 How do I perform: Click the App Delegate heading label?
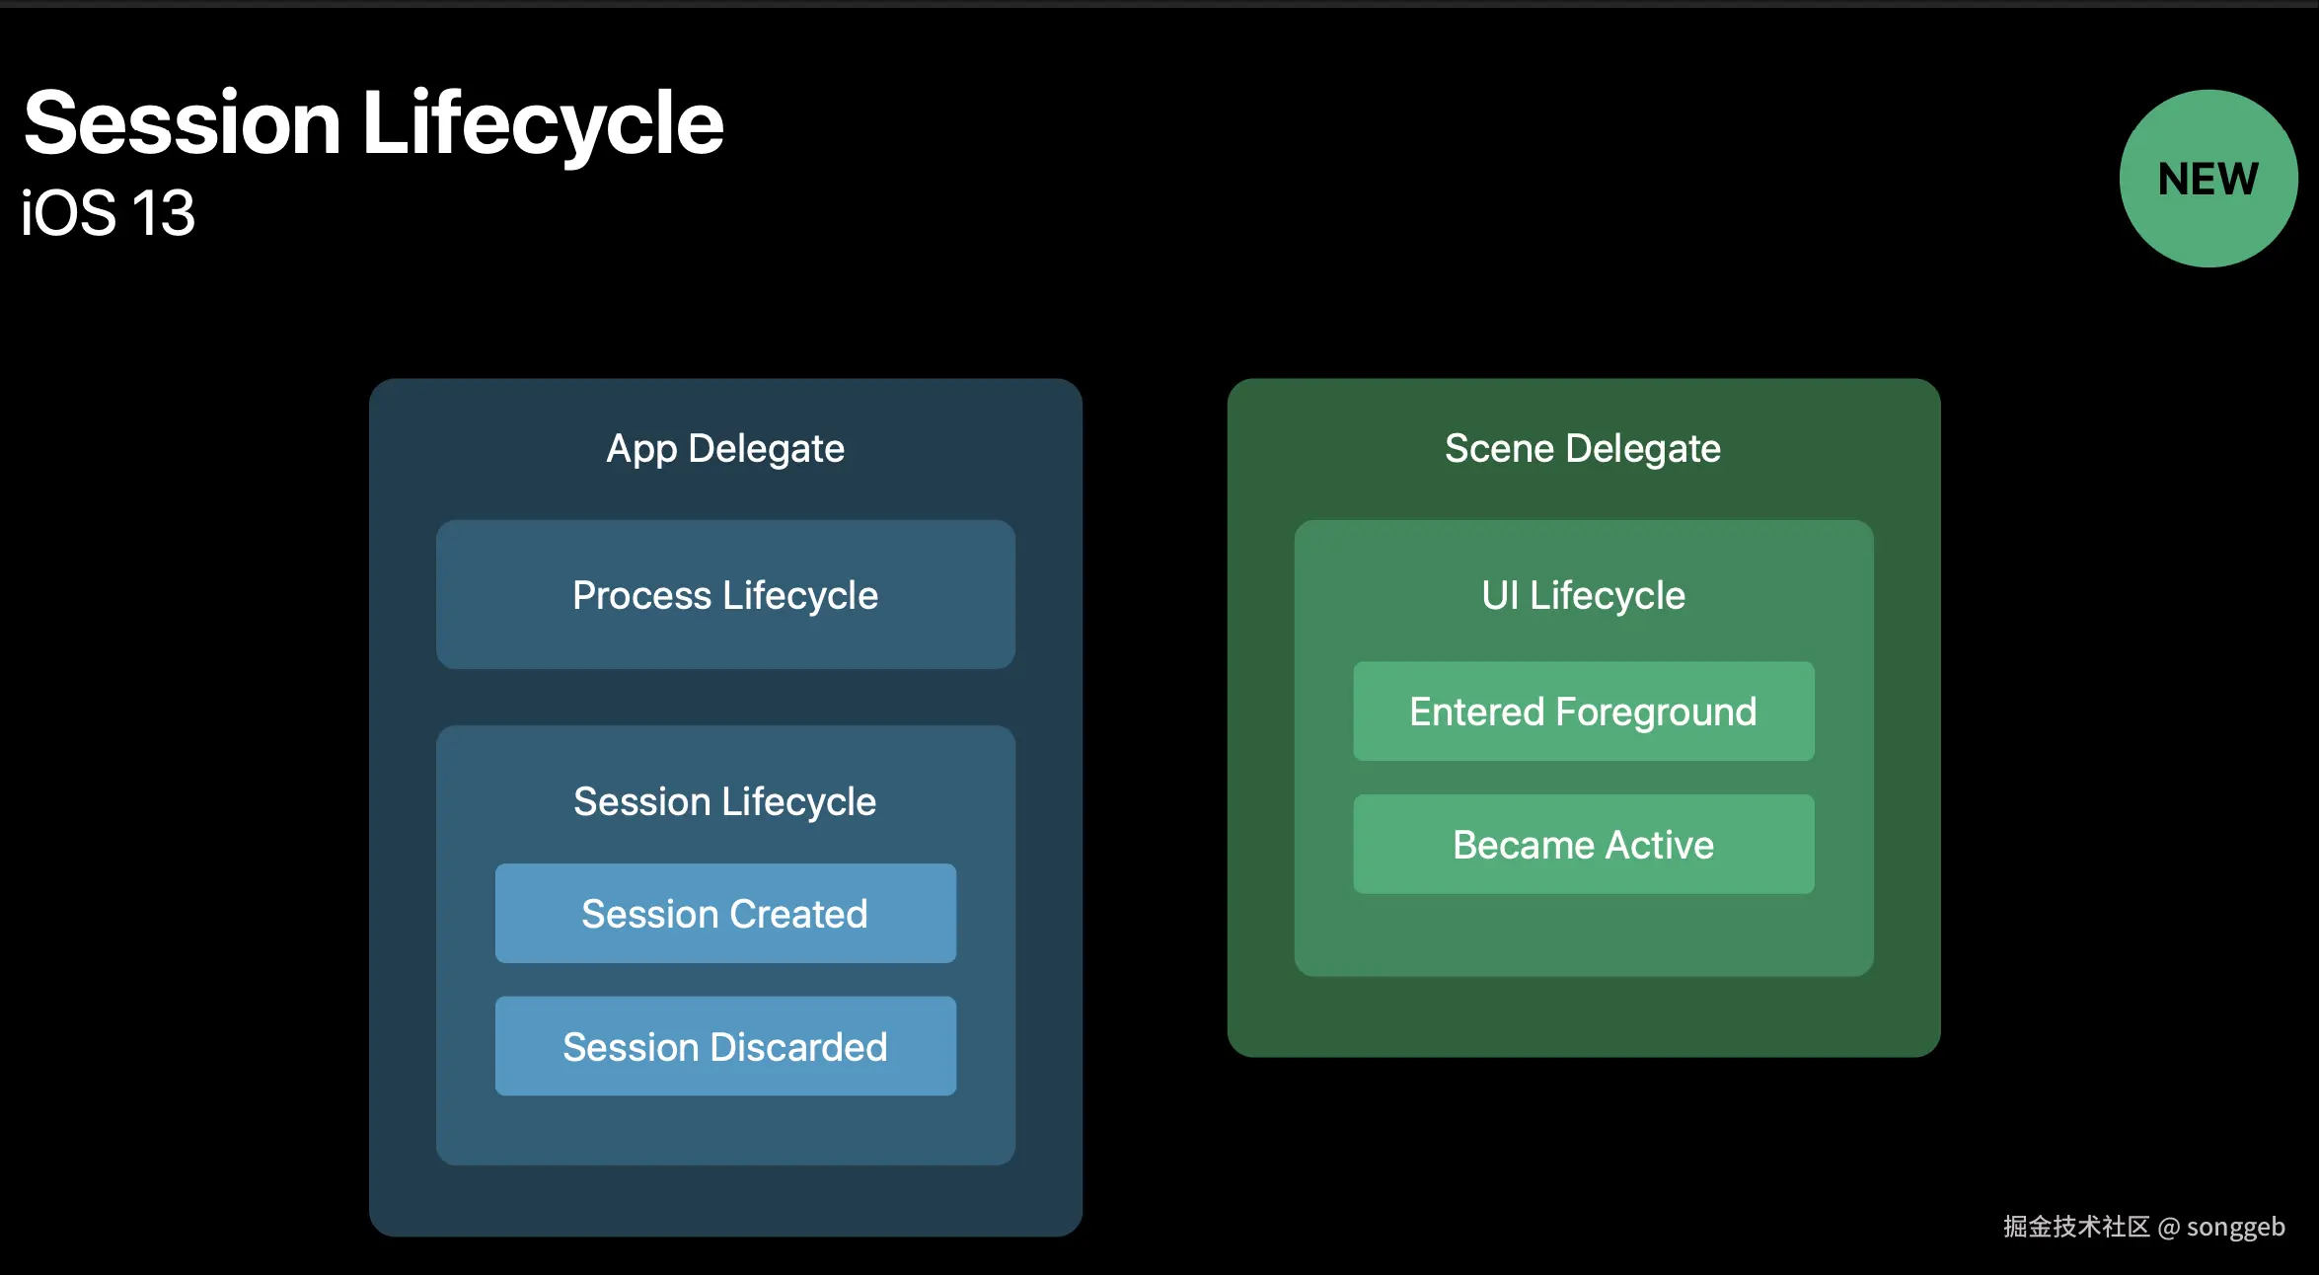click(725, 449)
